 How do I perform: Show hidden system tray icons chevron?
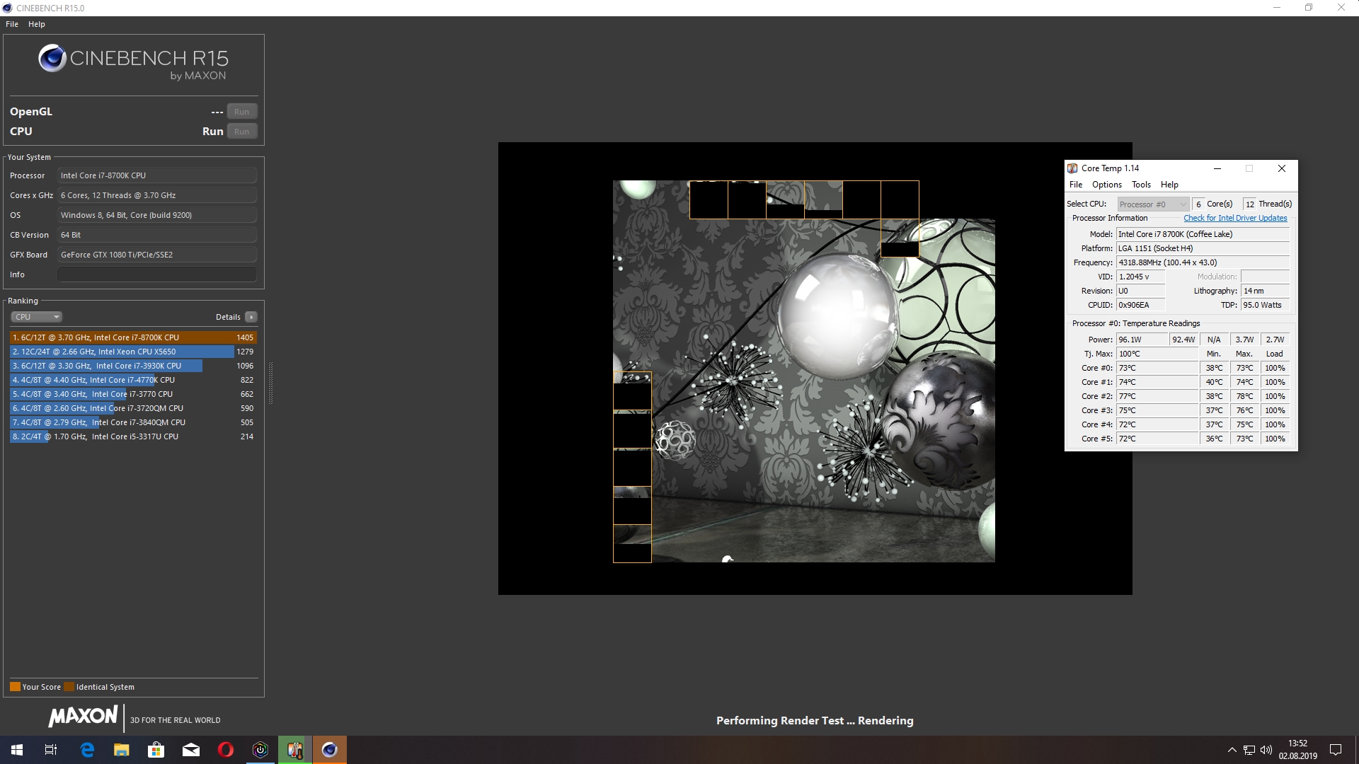[x=1232, y=750]
